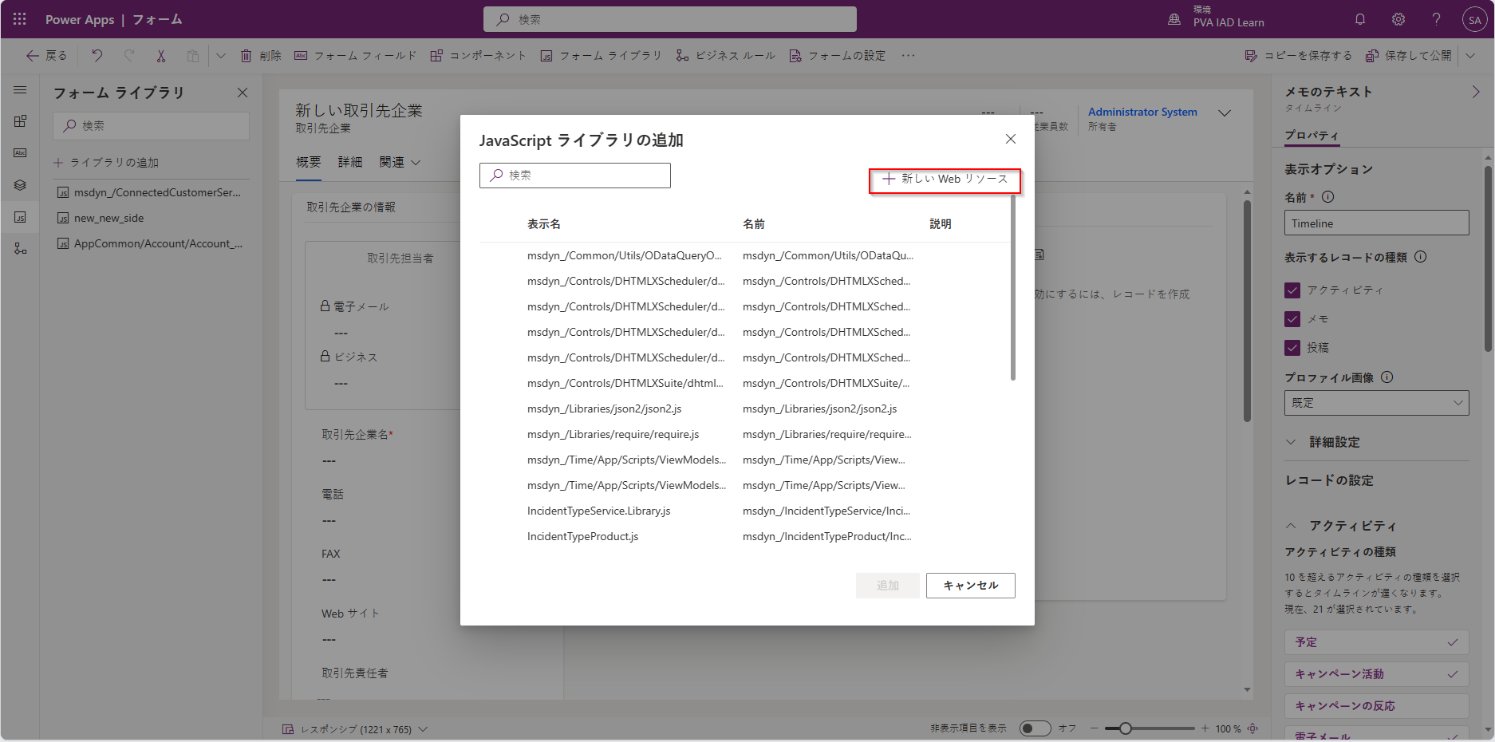
Task: Collapse the properties pane chevron
Action: pyautogui.click(x=1476, y=93)
